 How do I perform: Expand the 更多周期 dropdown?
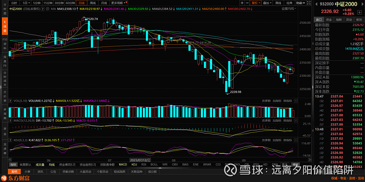[x=119, y=3]
